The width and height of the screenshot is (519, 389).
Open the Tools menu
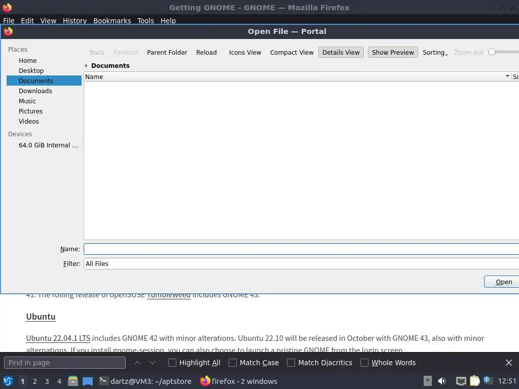point(145,20)
